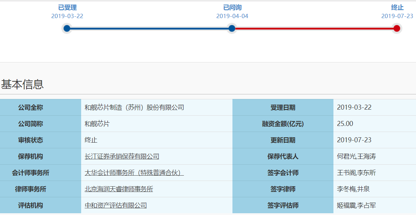The image size is (416, 215).
Task: Select sponsors 何君光,王海涛
Action: (356, 156)
